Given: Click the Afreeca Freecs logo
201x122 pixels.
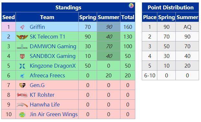Looking at the screenshot, I should click(x=22, y=76).
